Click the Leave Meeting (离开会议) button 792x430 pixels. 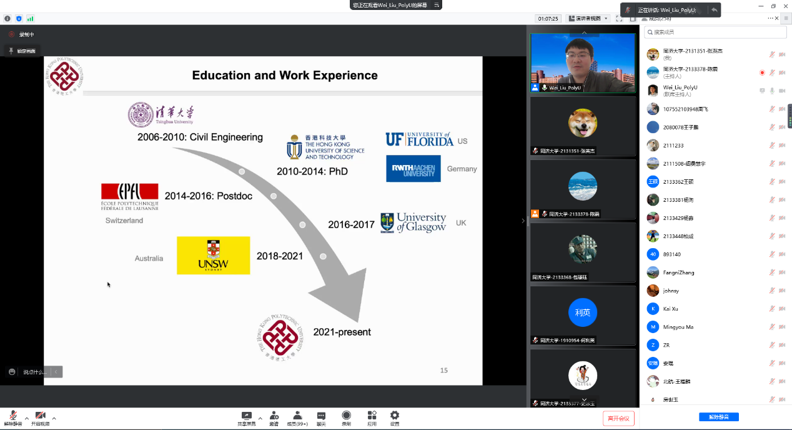coord(618,418)
